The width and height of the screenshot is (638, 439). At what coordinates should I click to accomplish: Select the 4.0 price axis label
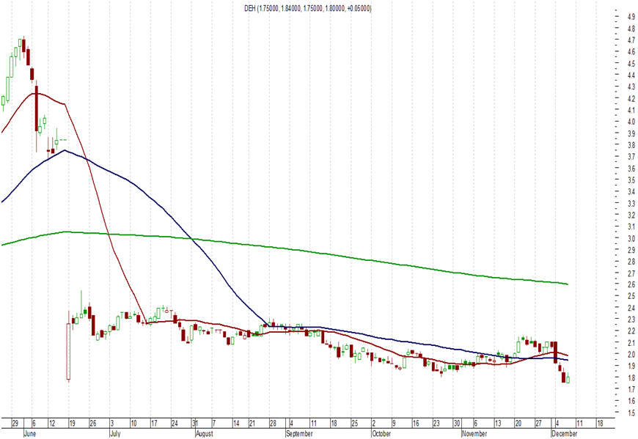tap(631, 122)
